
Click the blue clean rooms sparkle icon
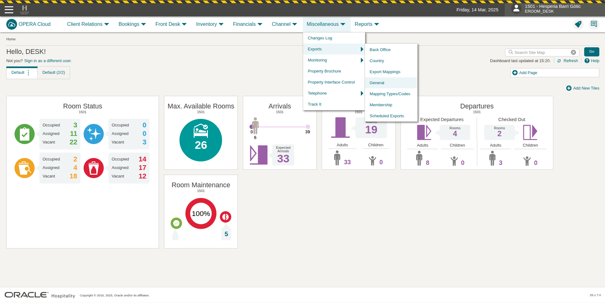(94, 134)
